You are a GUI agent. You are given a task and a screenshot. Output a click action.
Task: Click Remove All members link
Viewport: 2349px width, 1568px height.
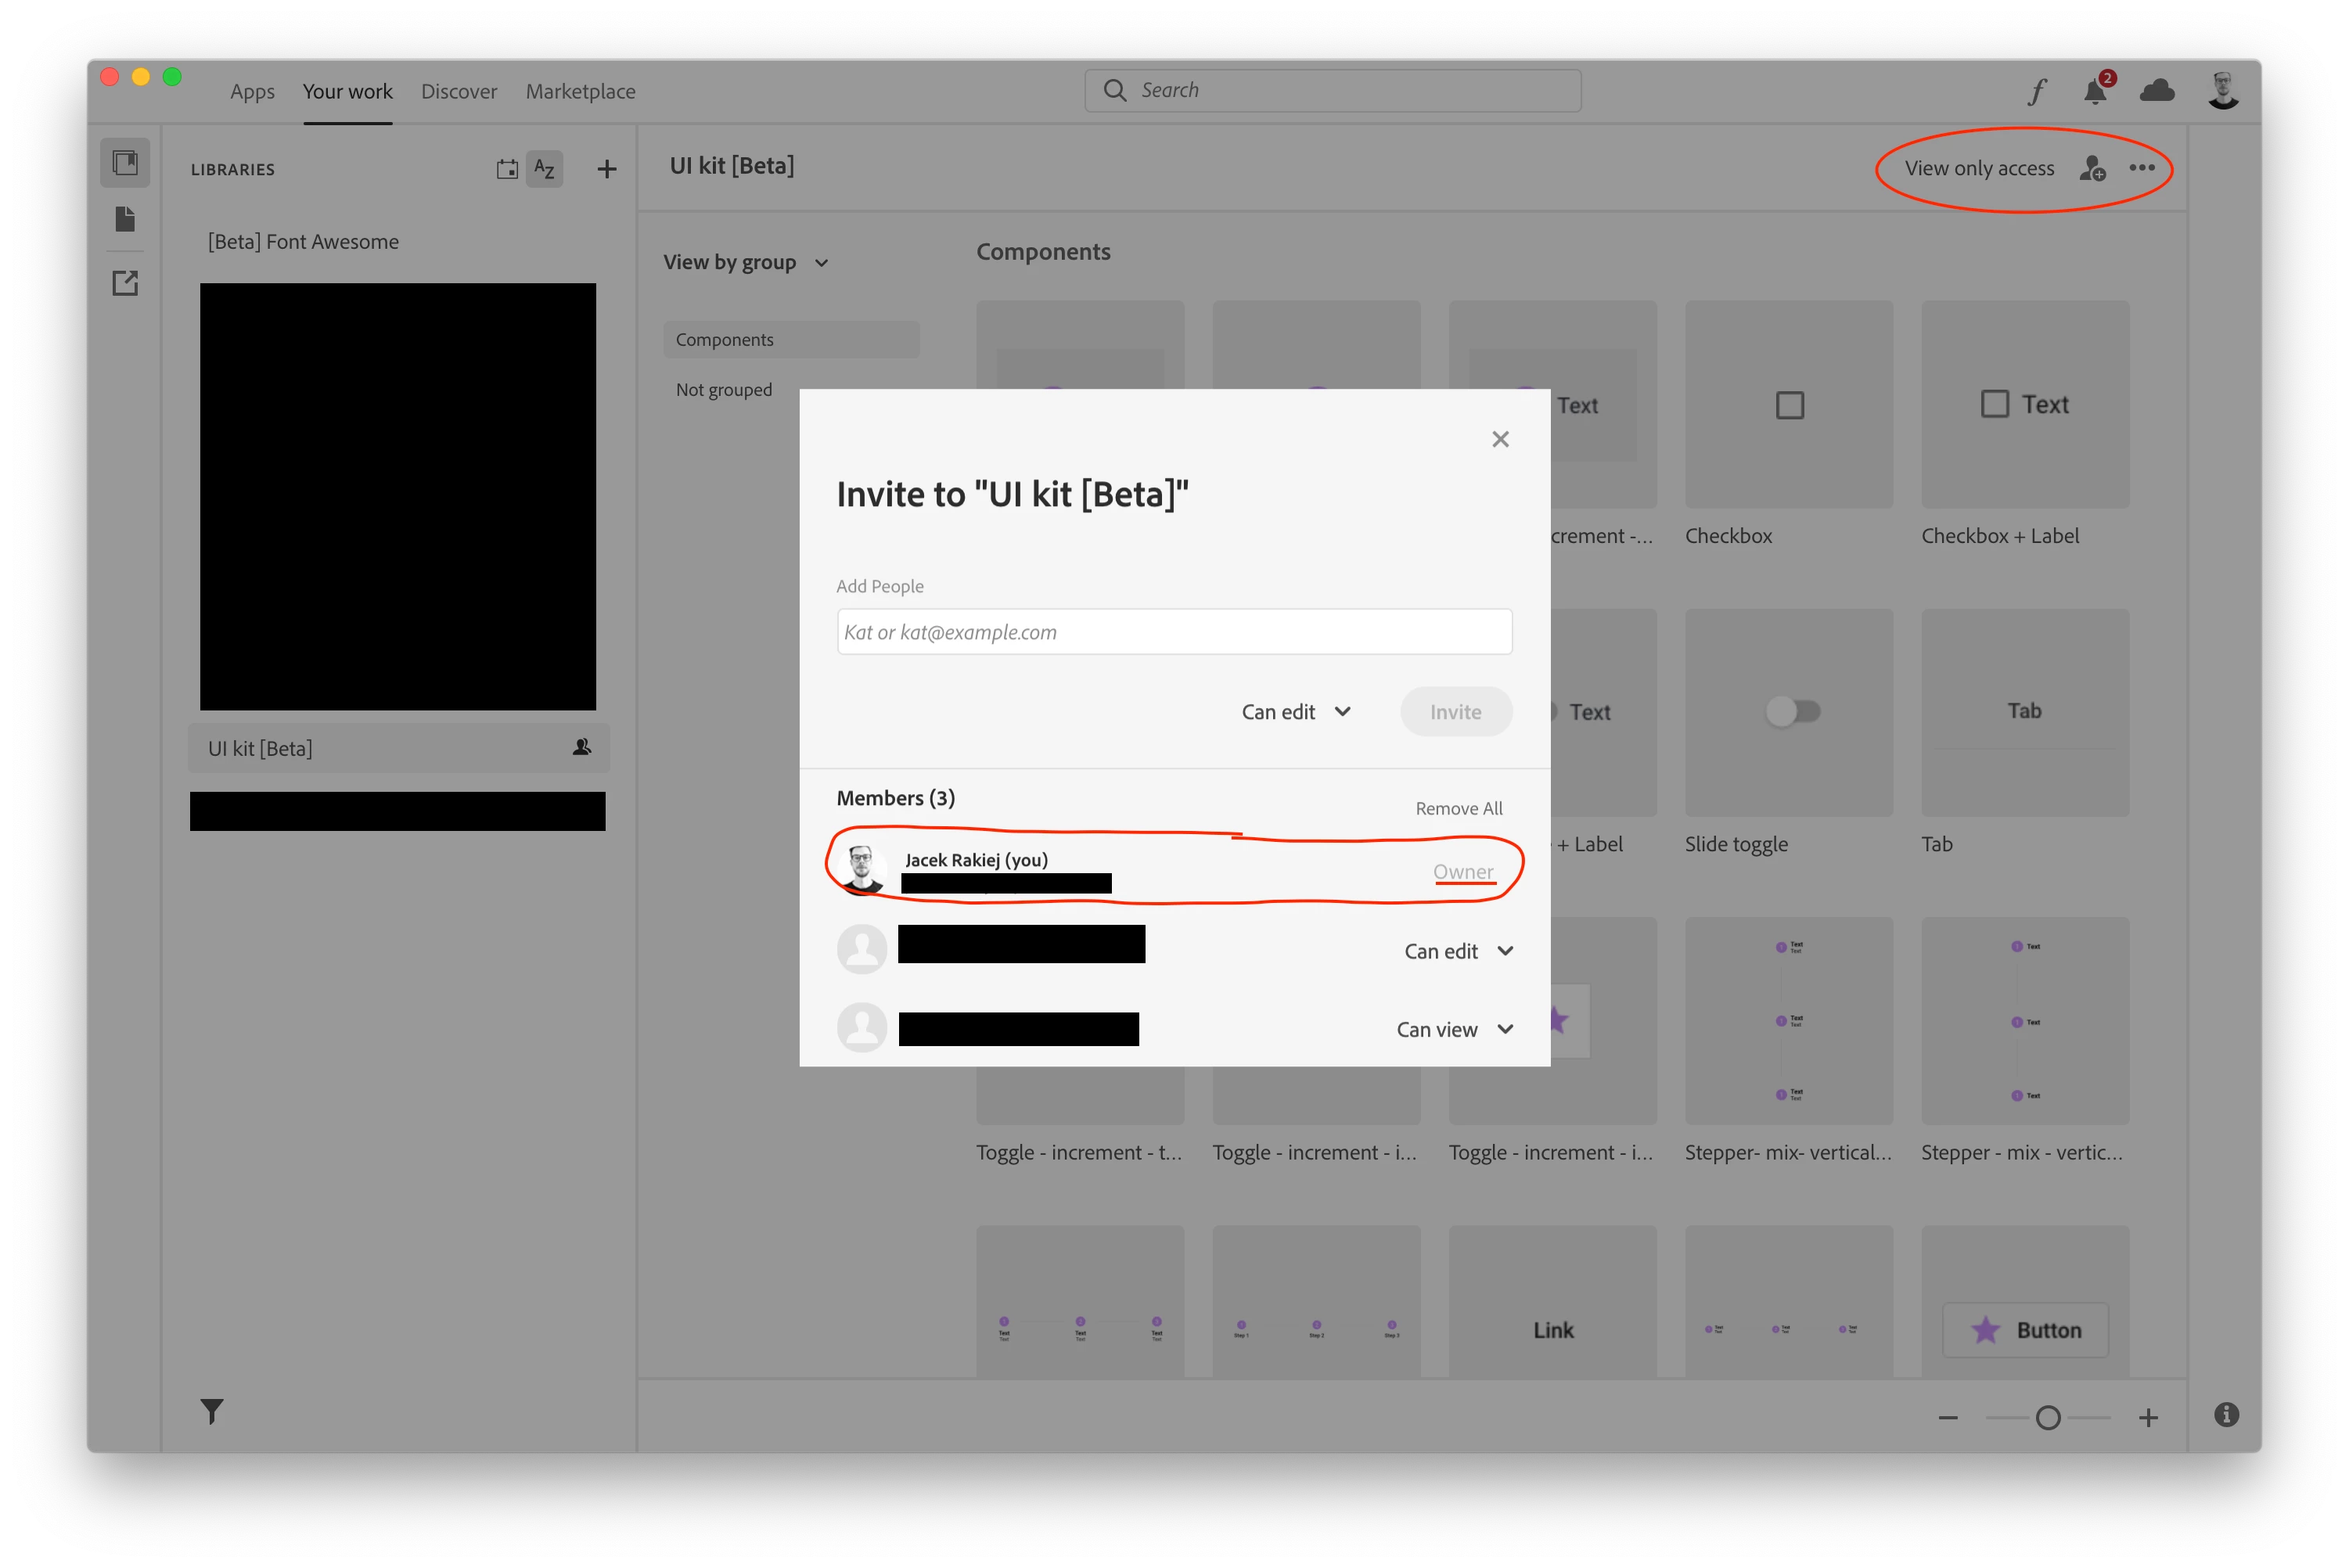[1458, 808]
